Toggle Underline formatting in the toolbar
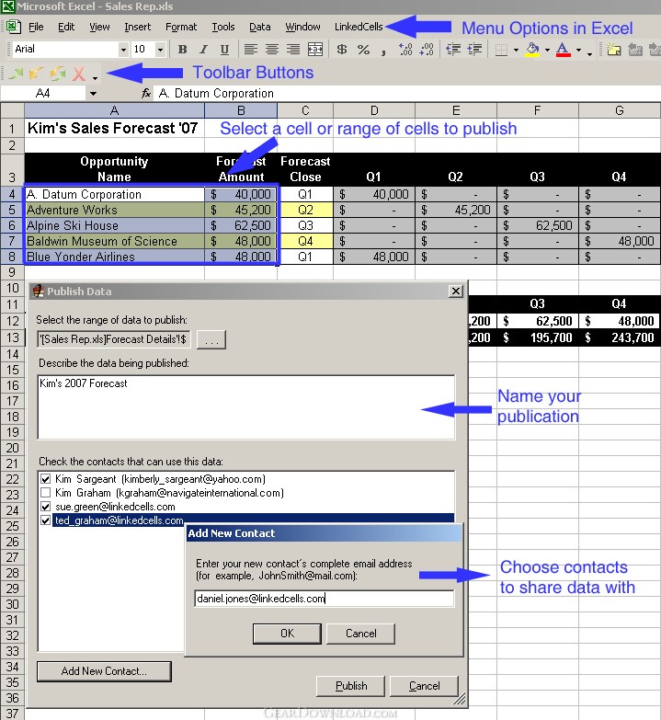The height and width of the screenshot is (720, 661). pyautogui.click(x=224, y=49)
